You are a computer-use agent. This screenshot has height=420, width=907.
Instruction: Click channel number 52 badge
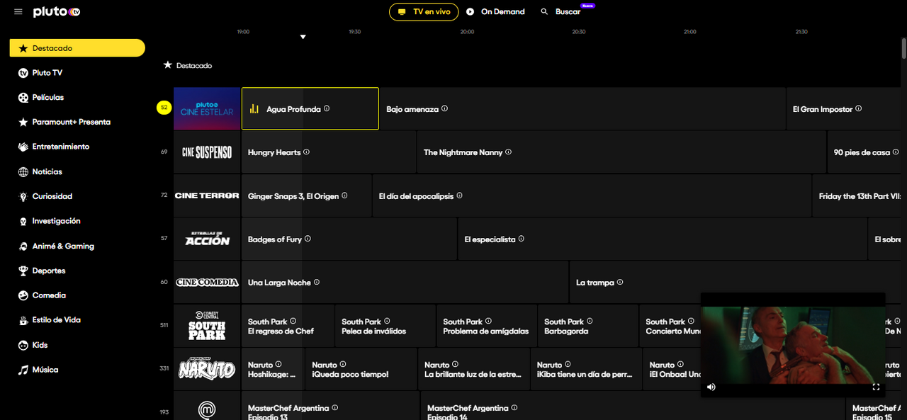[x=164, y=108]
